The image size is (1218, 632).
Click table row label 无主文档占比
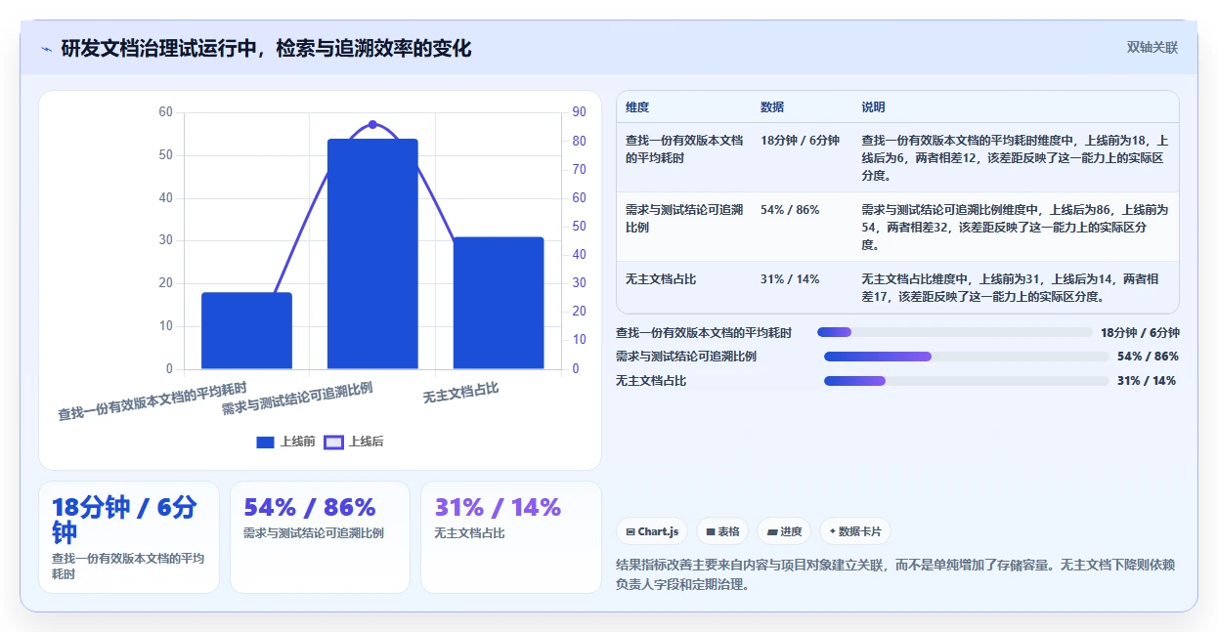(661, 279)
